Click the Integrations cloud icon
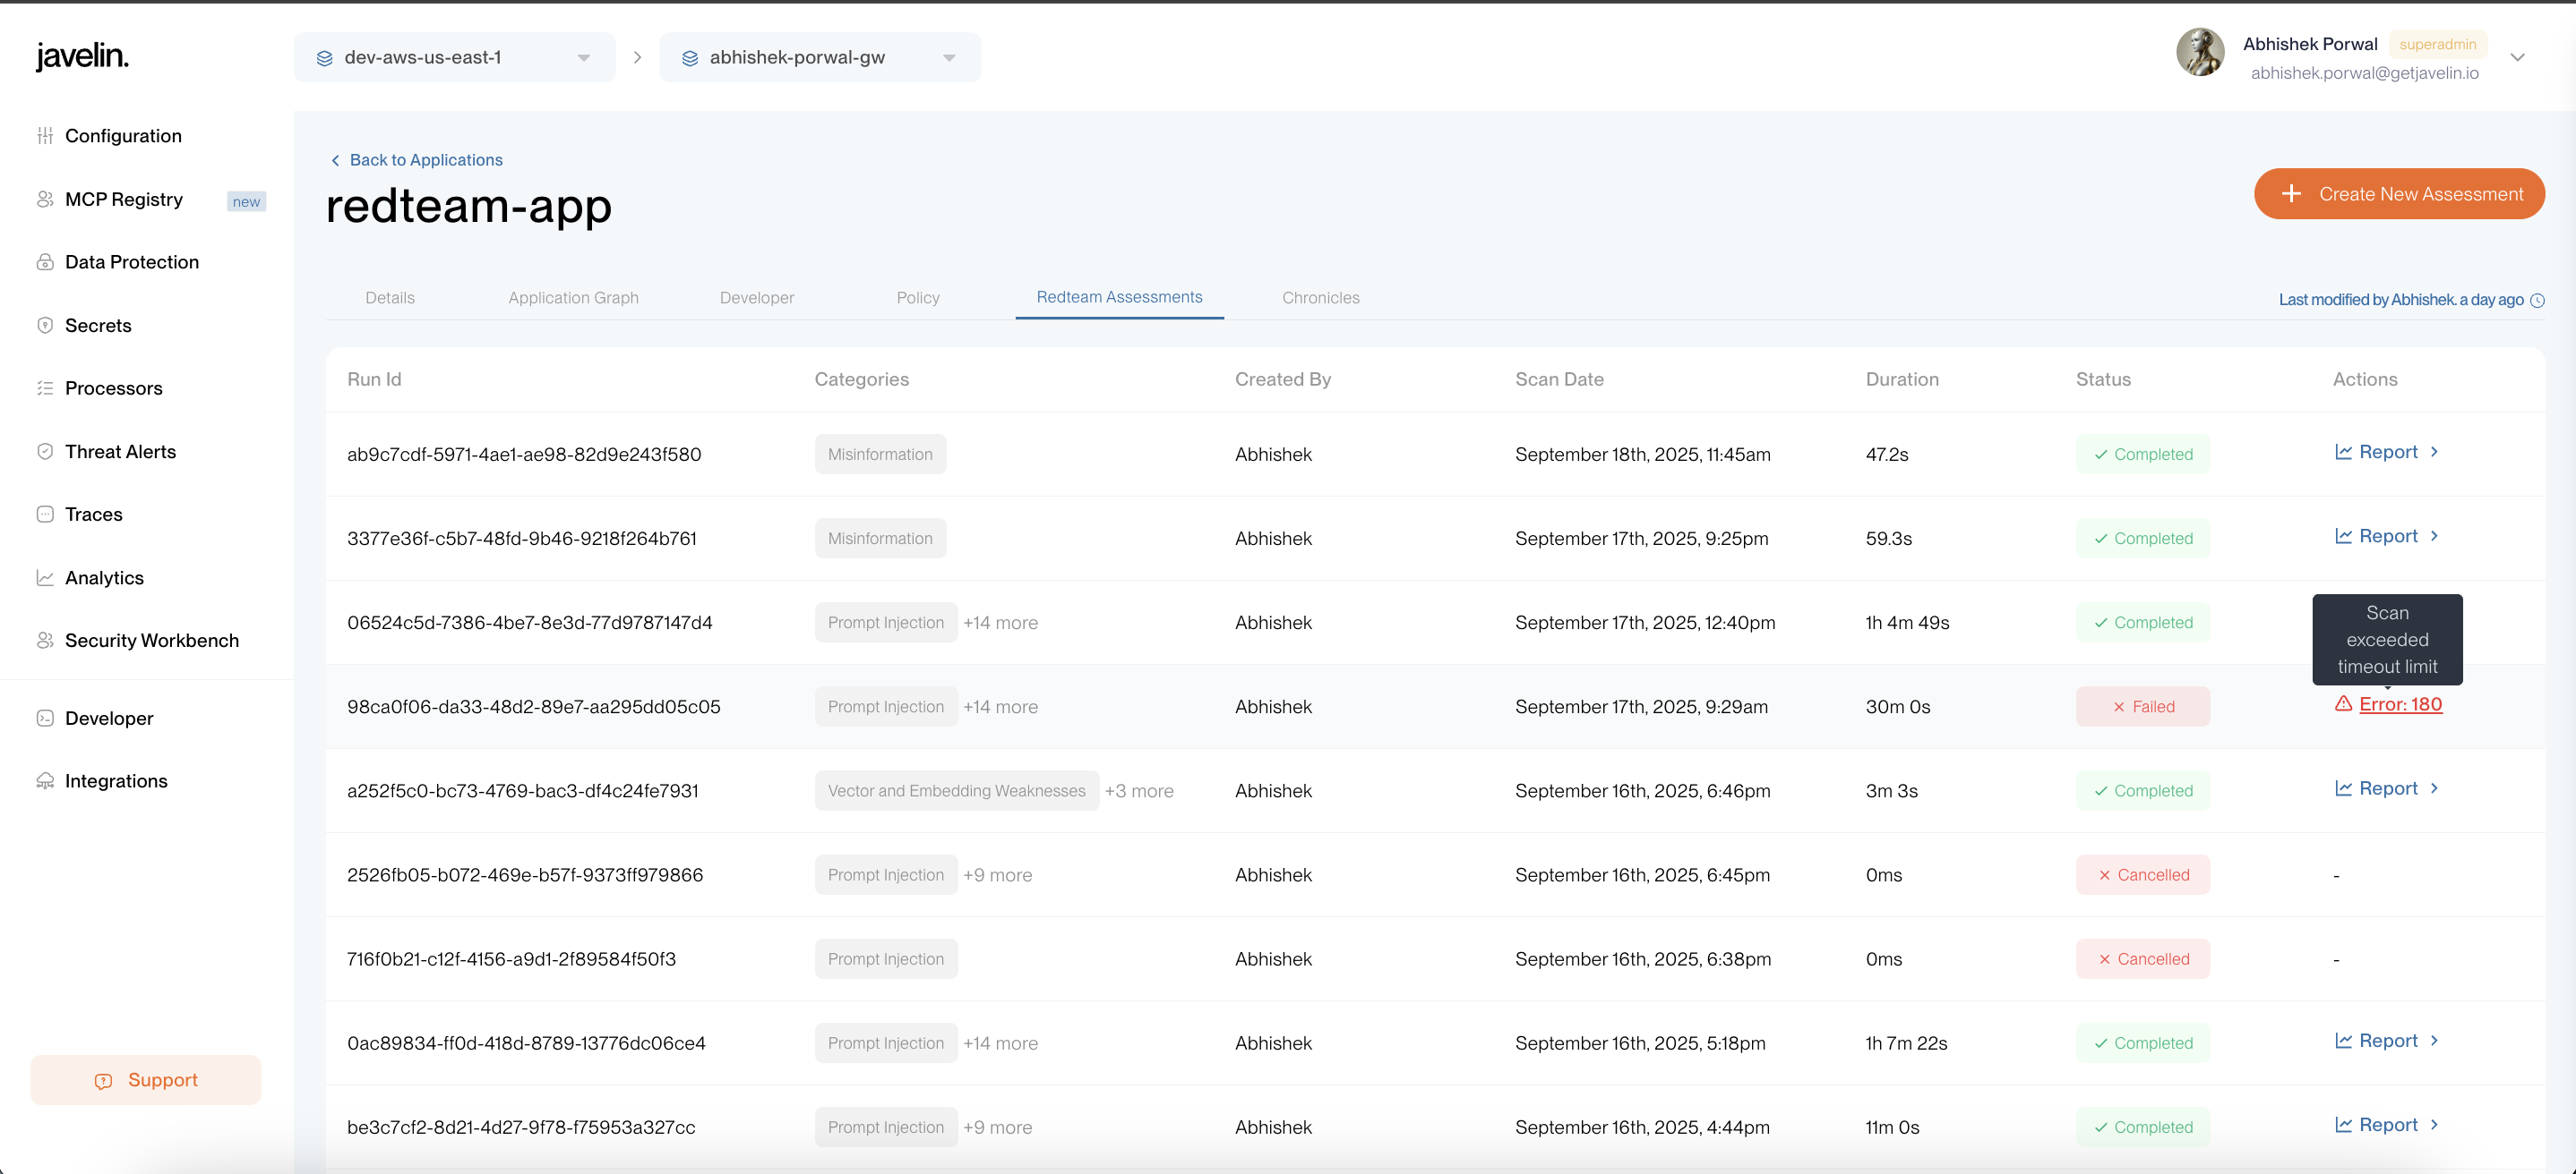 [45, 781]
